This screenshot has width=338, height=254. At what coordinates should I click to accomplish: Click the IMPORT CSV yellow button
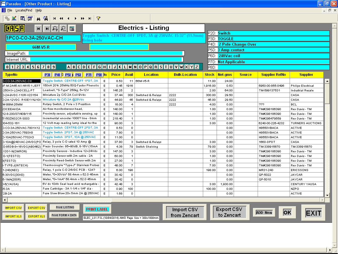pyautogui.click(x=13, y=208)
